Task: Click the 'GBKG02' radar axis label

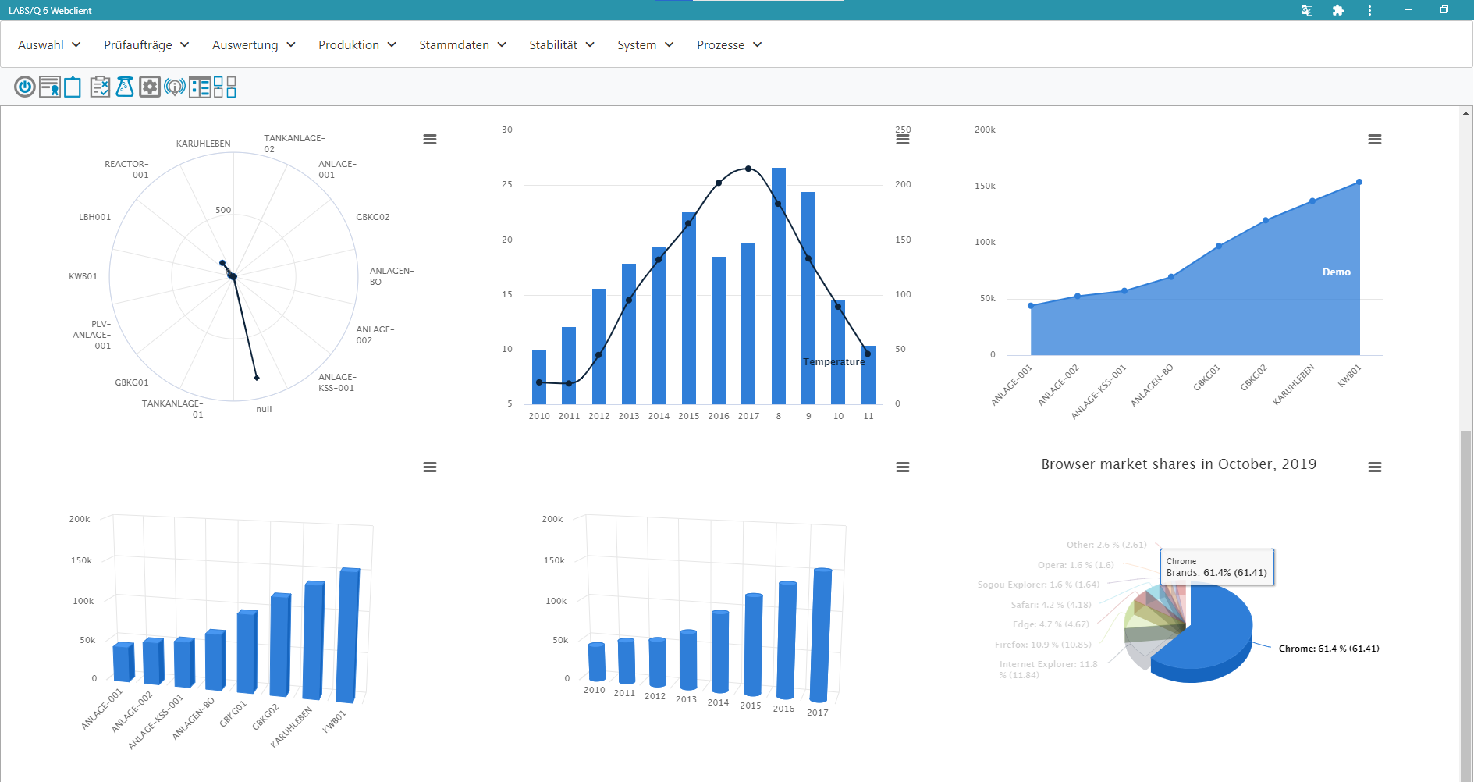Action: 373,217
